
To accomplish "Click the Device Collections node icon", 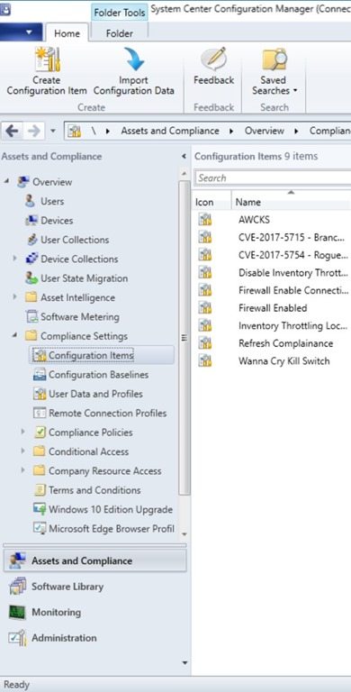I will (x=31, y=259).
